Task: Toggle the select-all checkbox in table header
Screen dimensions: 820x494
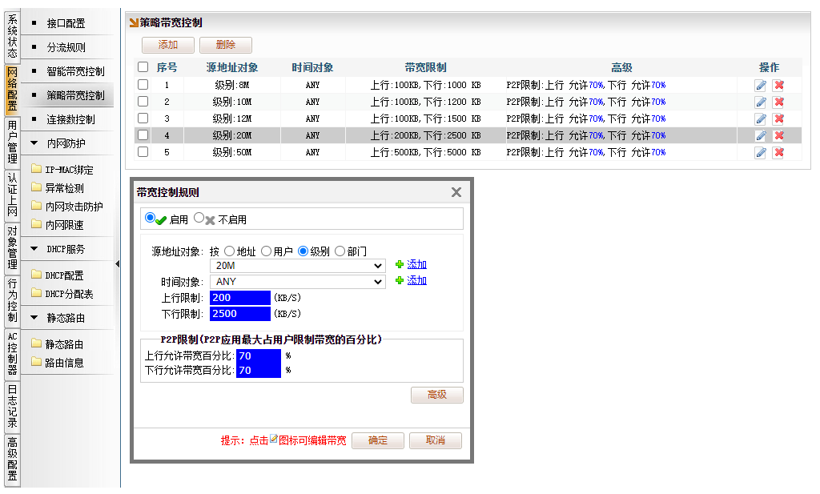Action: pos(143,67)
